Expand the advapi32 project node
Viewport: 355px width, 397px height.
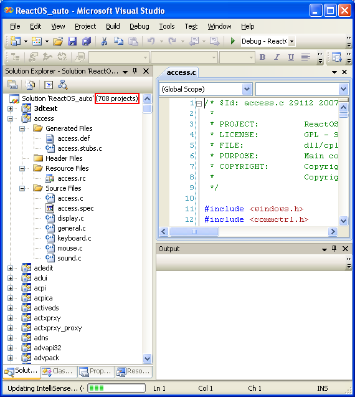10,348
